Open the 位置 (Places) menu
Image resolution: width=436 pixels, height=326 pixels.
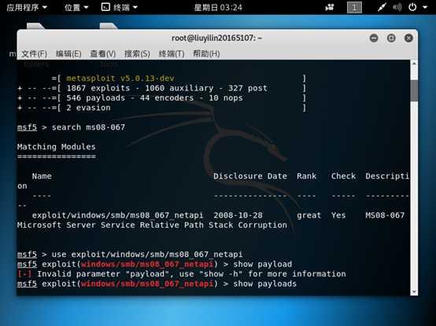76,7
